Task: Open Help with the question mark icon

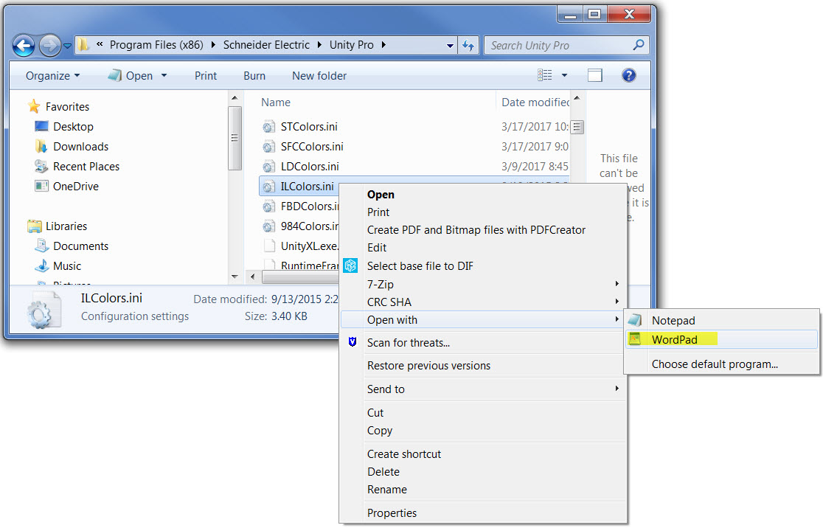Action: click(628, 75)
